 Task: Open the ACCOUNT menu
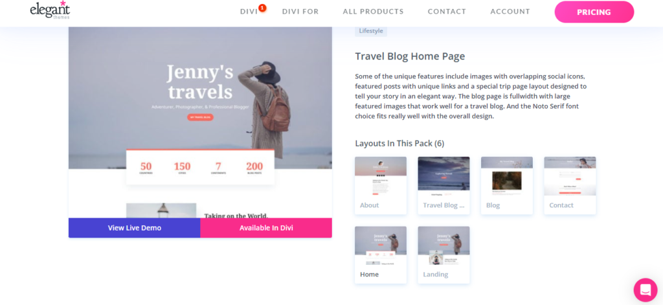[510, 12]
